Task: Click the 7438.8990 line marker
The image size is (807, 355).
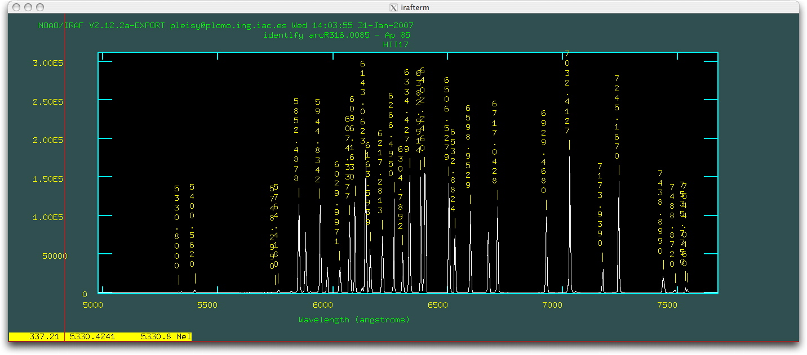Action: point(663,264)
